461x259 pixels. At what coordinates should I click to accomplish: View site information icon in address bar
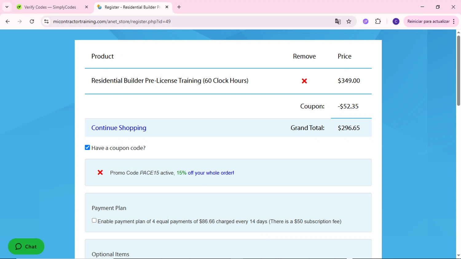(46, 22)
